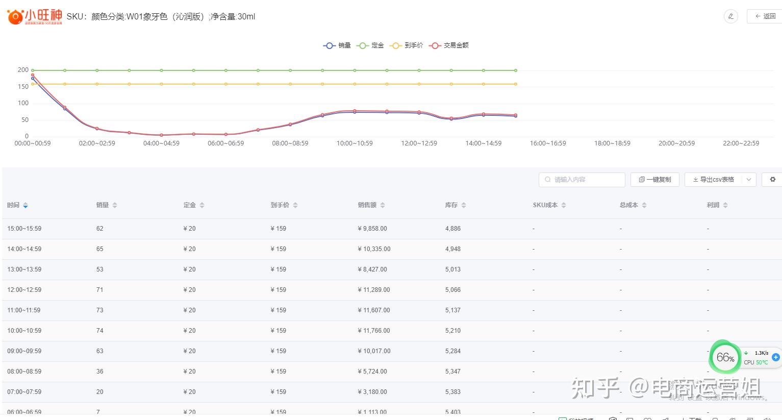Click the download arrow speed icon
Screen dimensions: 782x420
(746, 353)
